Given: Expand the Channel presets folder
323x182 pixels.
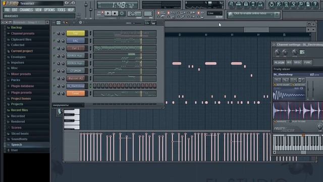Looking at the screenshot, I should pos(23,33).
